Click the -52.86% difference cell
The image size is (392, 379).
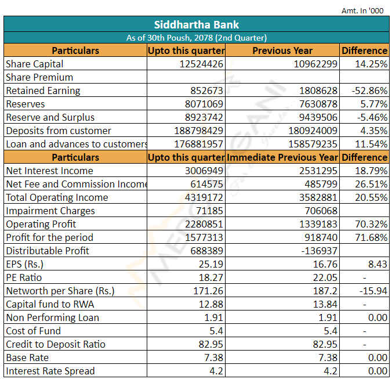coord(364,91)
